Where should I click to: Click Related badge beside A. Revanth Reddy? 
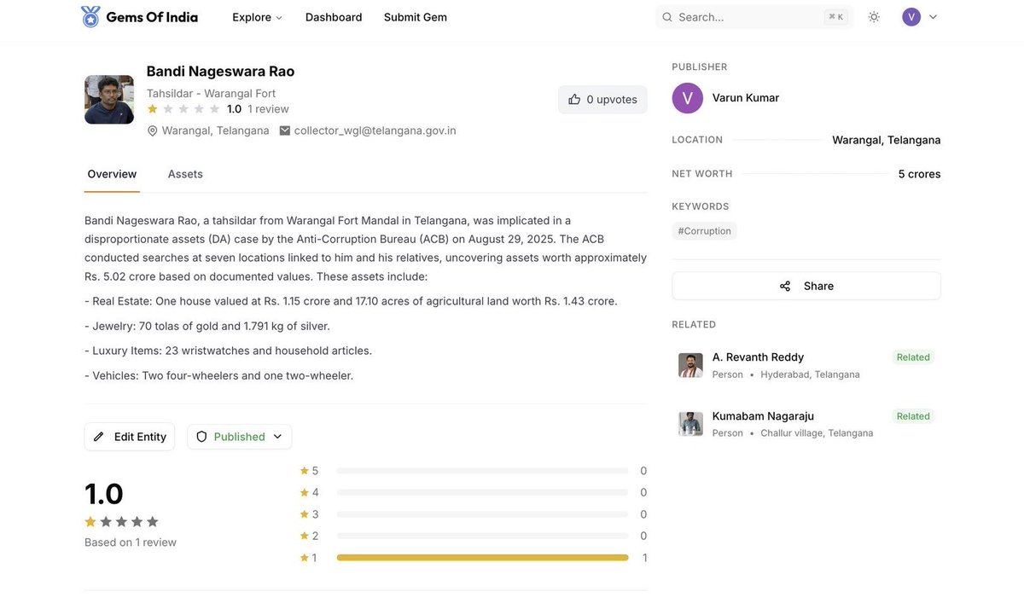(913, 357)
